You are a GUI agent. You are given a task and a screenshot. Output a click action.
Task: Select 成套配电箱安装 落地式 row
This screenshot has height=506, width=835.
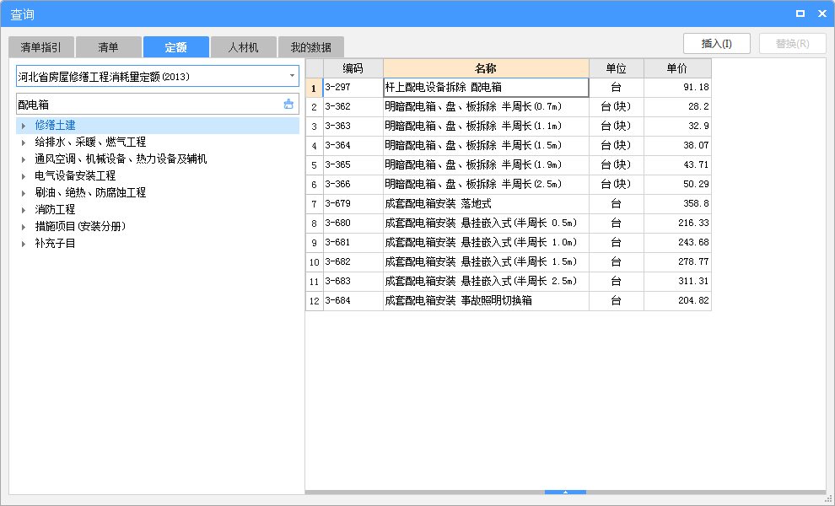point(486,203)
